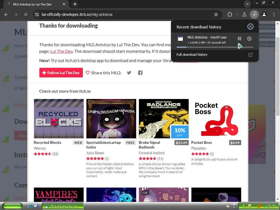280x210 pixels.
Task: Click the $4.99 price tag
Action: pos(235,143)
